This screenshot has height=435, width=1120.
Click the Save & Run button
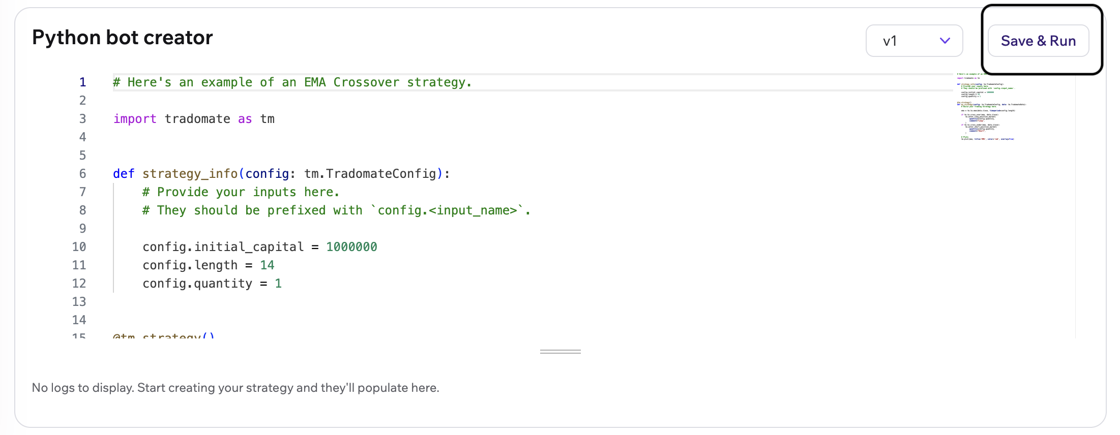1038,41
